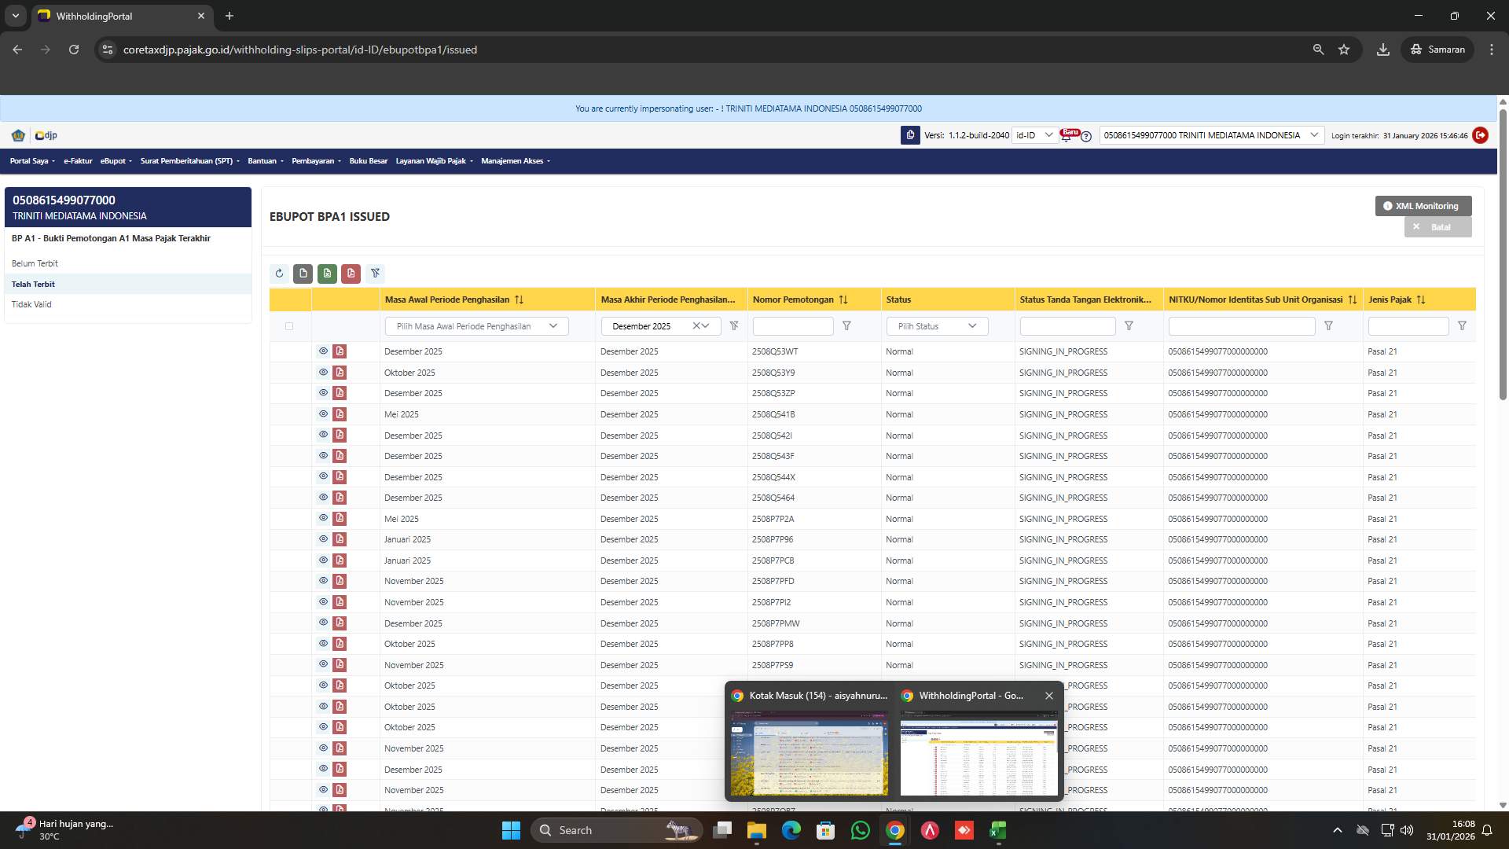Switch to the Belum Terbit tab
The height and width of the screenshot is (849, 1509).
35,263
